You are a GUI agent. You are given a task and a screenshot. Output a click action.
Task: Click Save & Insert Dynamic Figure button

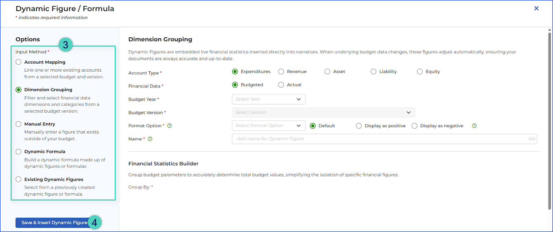54,223
